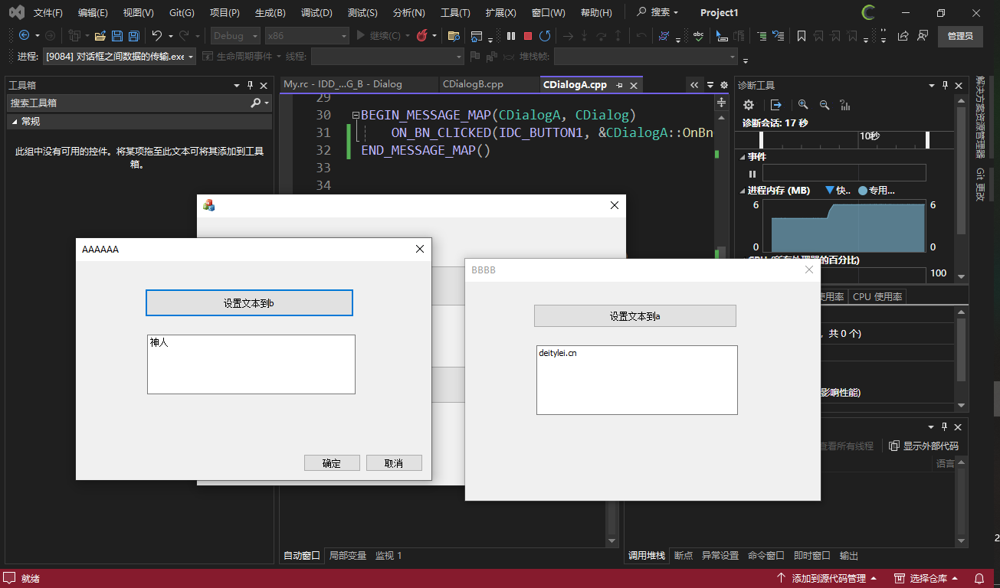Open the 工具(T) menu

[455, 13]
